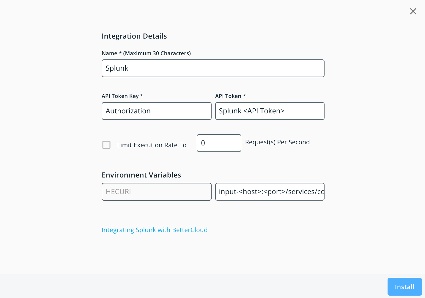
Task: Focus the Name field containing Splunk
Action: pyautogui.click(x=213, y=68)
